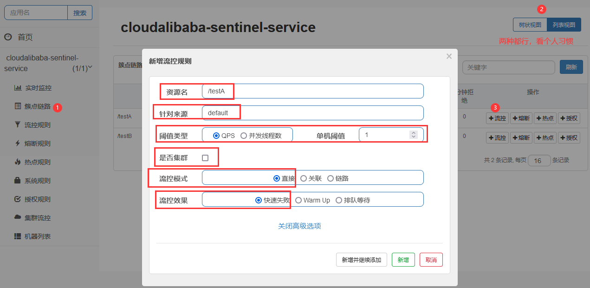Choose 关联 flow control mode

pyautogui.click(x=304, y=178)
